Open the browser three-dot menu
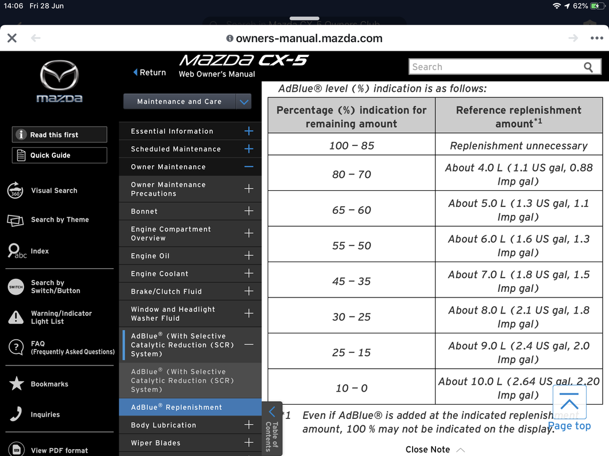Image resolution: width=609 pixels, height=456 pixels. tap(596, 38)
